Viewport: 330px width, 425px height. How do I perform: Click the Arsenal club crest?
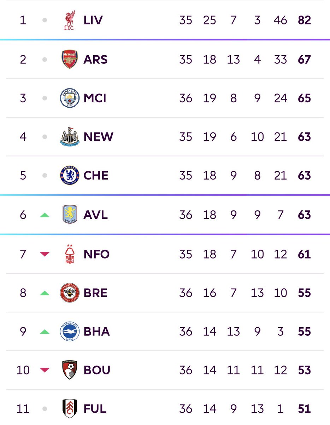coord(70,59)
